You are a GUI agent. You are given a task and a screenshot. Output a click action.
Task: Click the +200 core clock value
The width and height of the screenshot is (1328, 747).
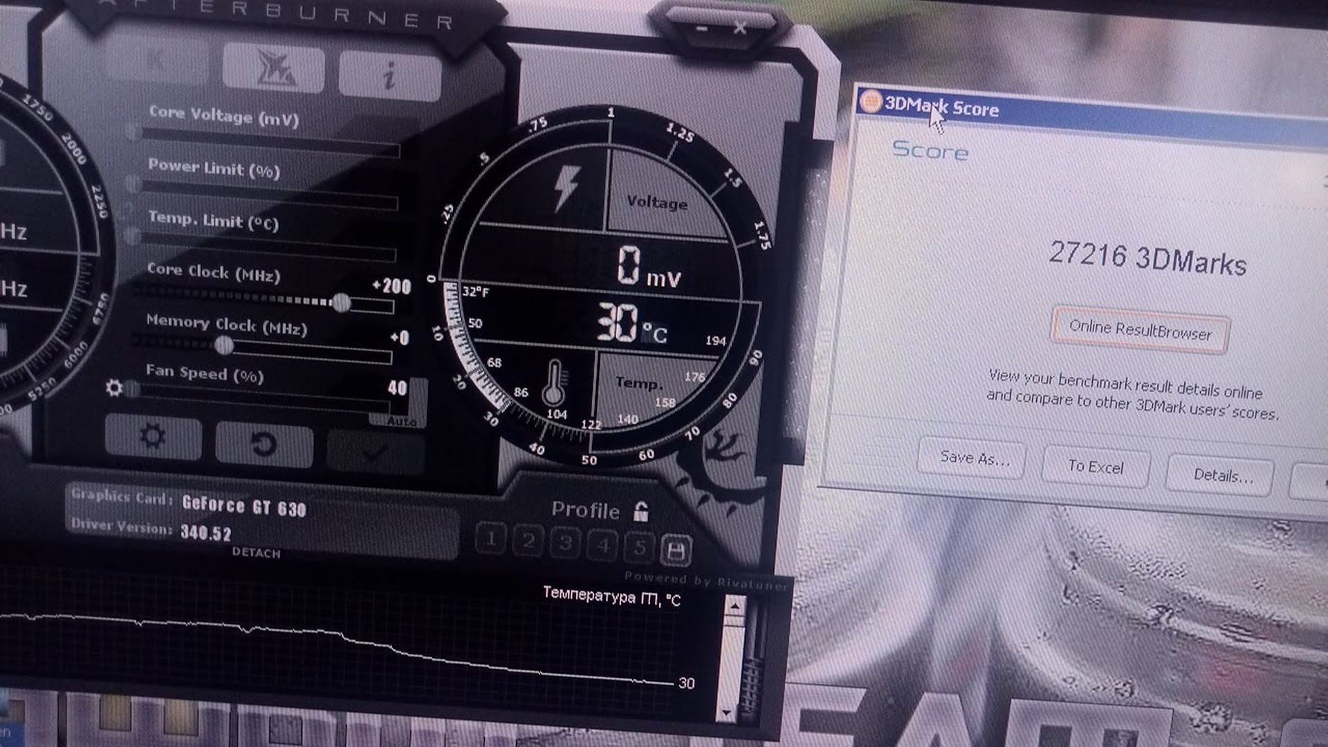tap(391, 286)
